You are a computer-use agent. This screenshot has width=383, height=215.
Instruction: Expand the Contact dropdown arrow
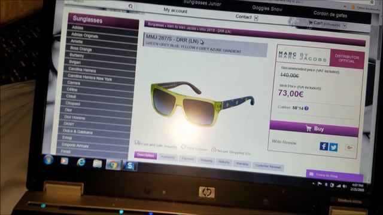click(x=256, y=18)
